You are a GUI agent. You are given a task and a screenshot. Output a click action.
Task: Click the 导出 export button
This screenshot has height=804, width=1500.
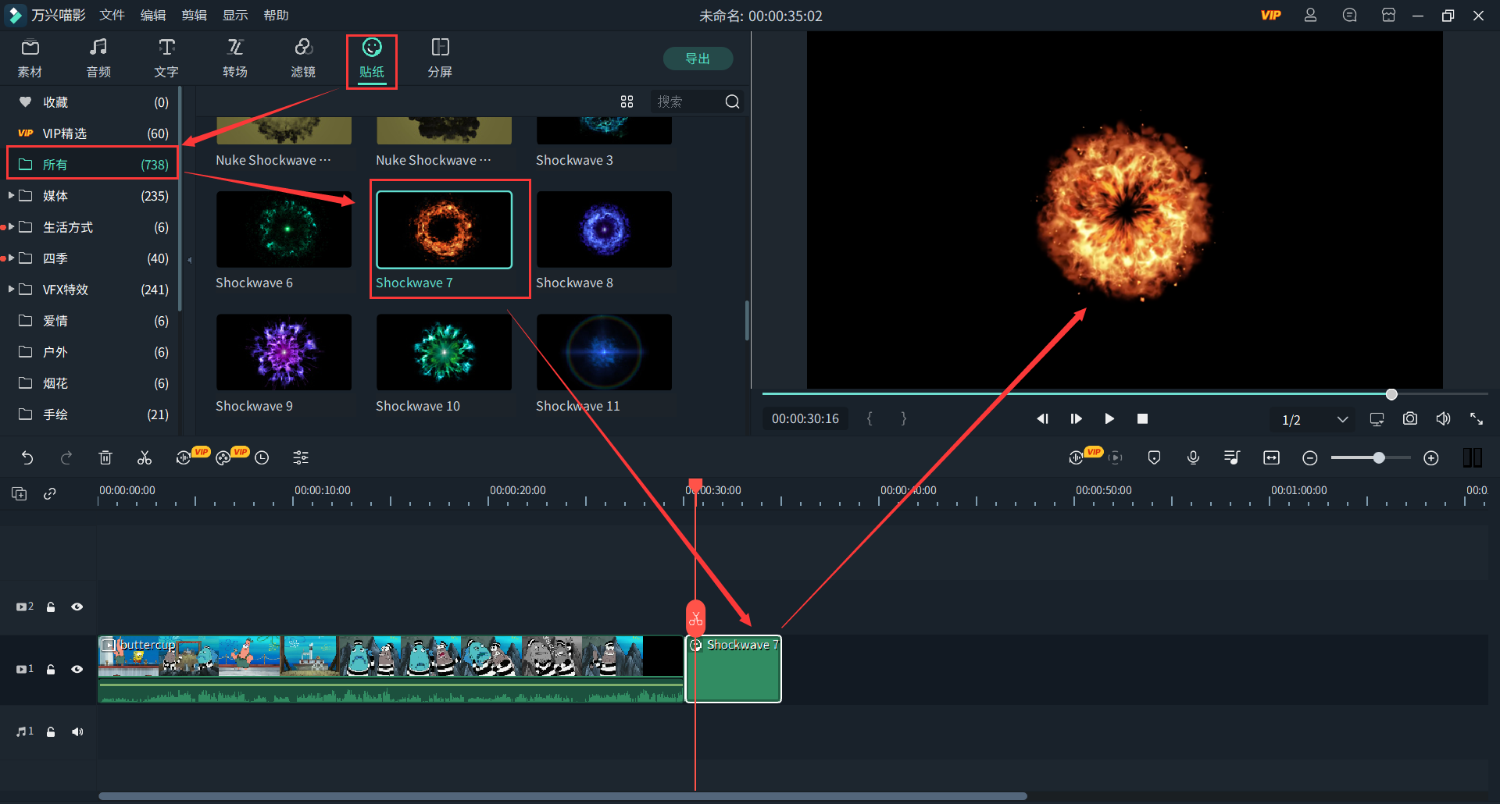[x=697, y=59]
